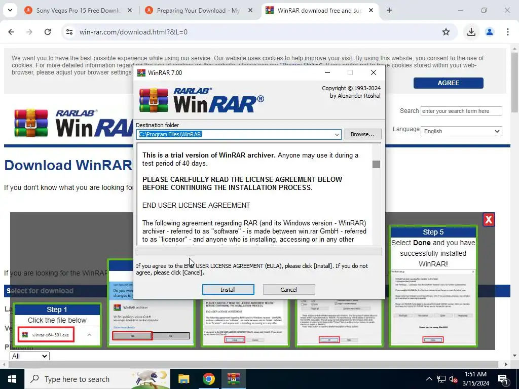Viewport: 519px width, 389px height.
Task: Click the license agreement scrollbar thumb
Action: [x=376, y=164]
